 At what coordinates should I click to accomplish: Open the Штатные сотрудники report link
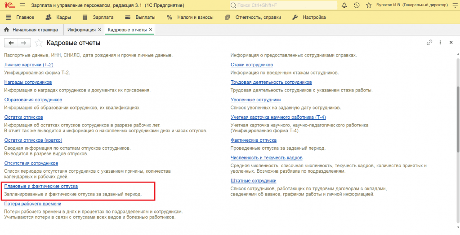253,181
